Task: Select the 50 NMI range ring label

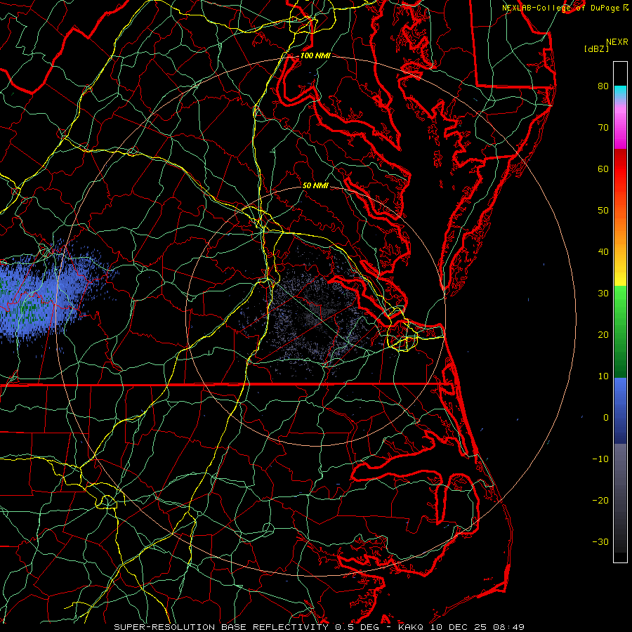Action: tap(315, 185)
